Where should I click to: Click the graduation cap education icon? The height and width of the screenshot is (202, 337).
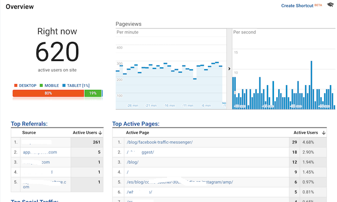pyautogui.click(x=330, y=5)
